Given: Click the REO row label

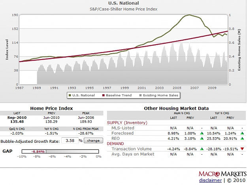Looking at the screenshot, I should [x=115, y=138].
